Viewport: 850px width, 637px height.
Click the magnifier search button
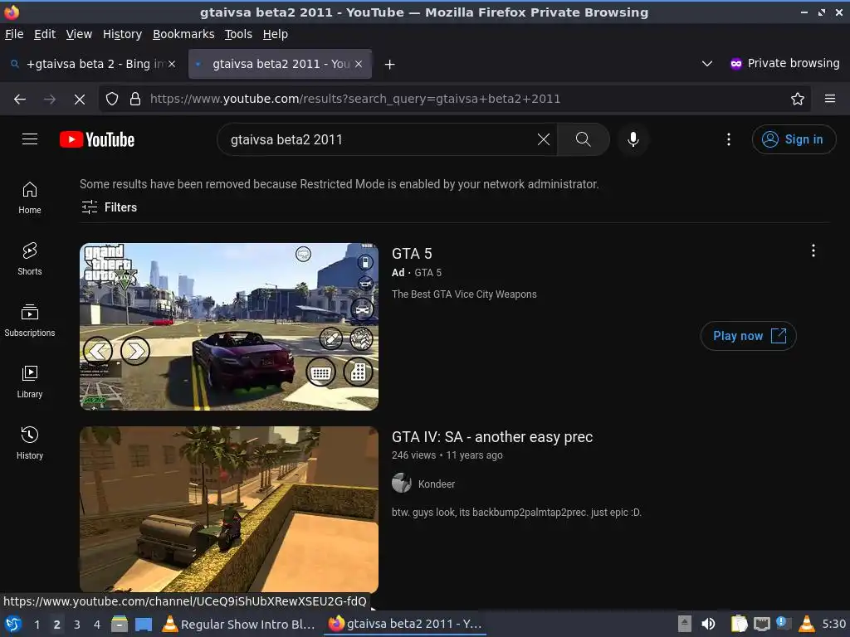pyautogui.click(x=584, y=139)
